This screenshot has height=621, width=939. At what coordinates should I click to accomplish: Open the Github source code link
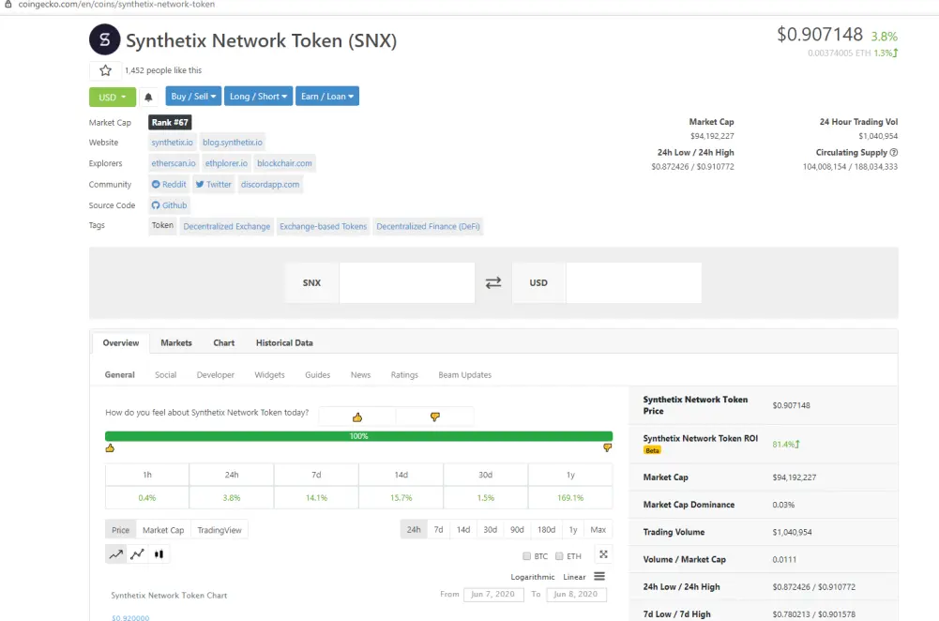(169, 205)
